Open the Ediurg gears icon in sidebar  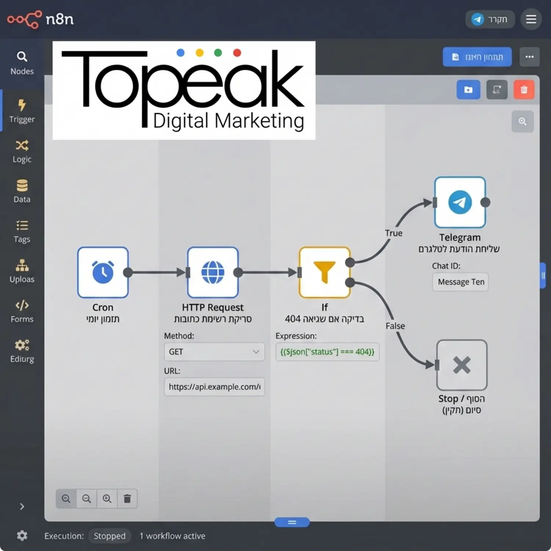coord(22,345)
